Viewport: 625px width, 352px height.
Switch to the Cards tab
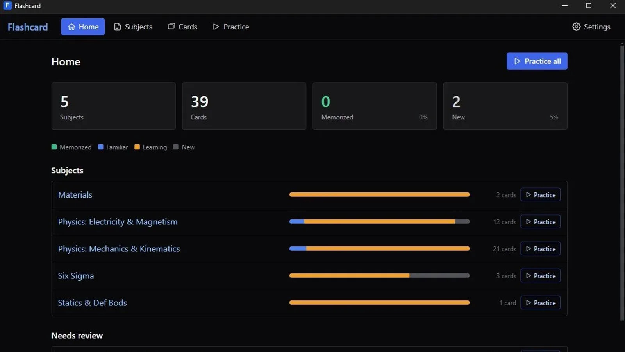pos(182,27)
